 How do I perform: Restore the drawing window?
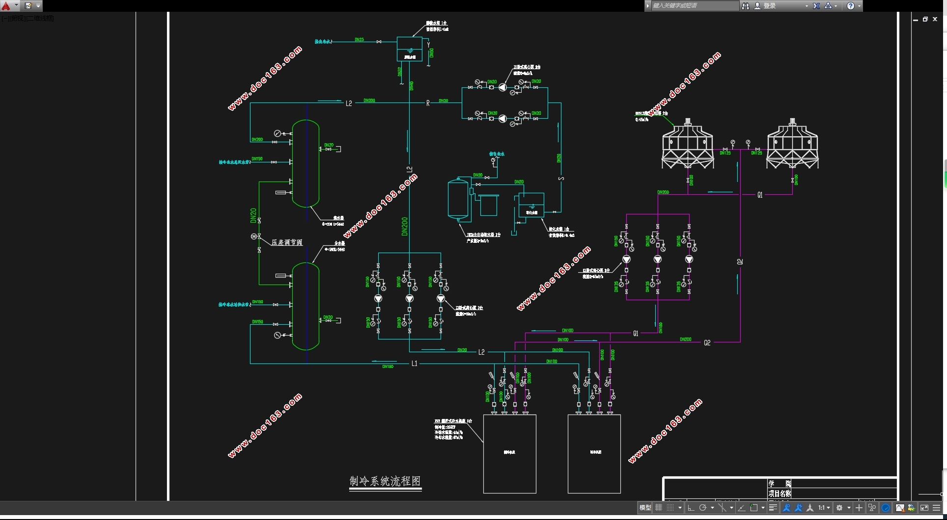tap(925, 19)
